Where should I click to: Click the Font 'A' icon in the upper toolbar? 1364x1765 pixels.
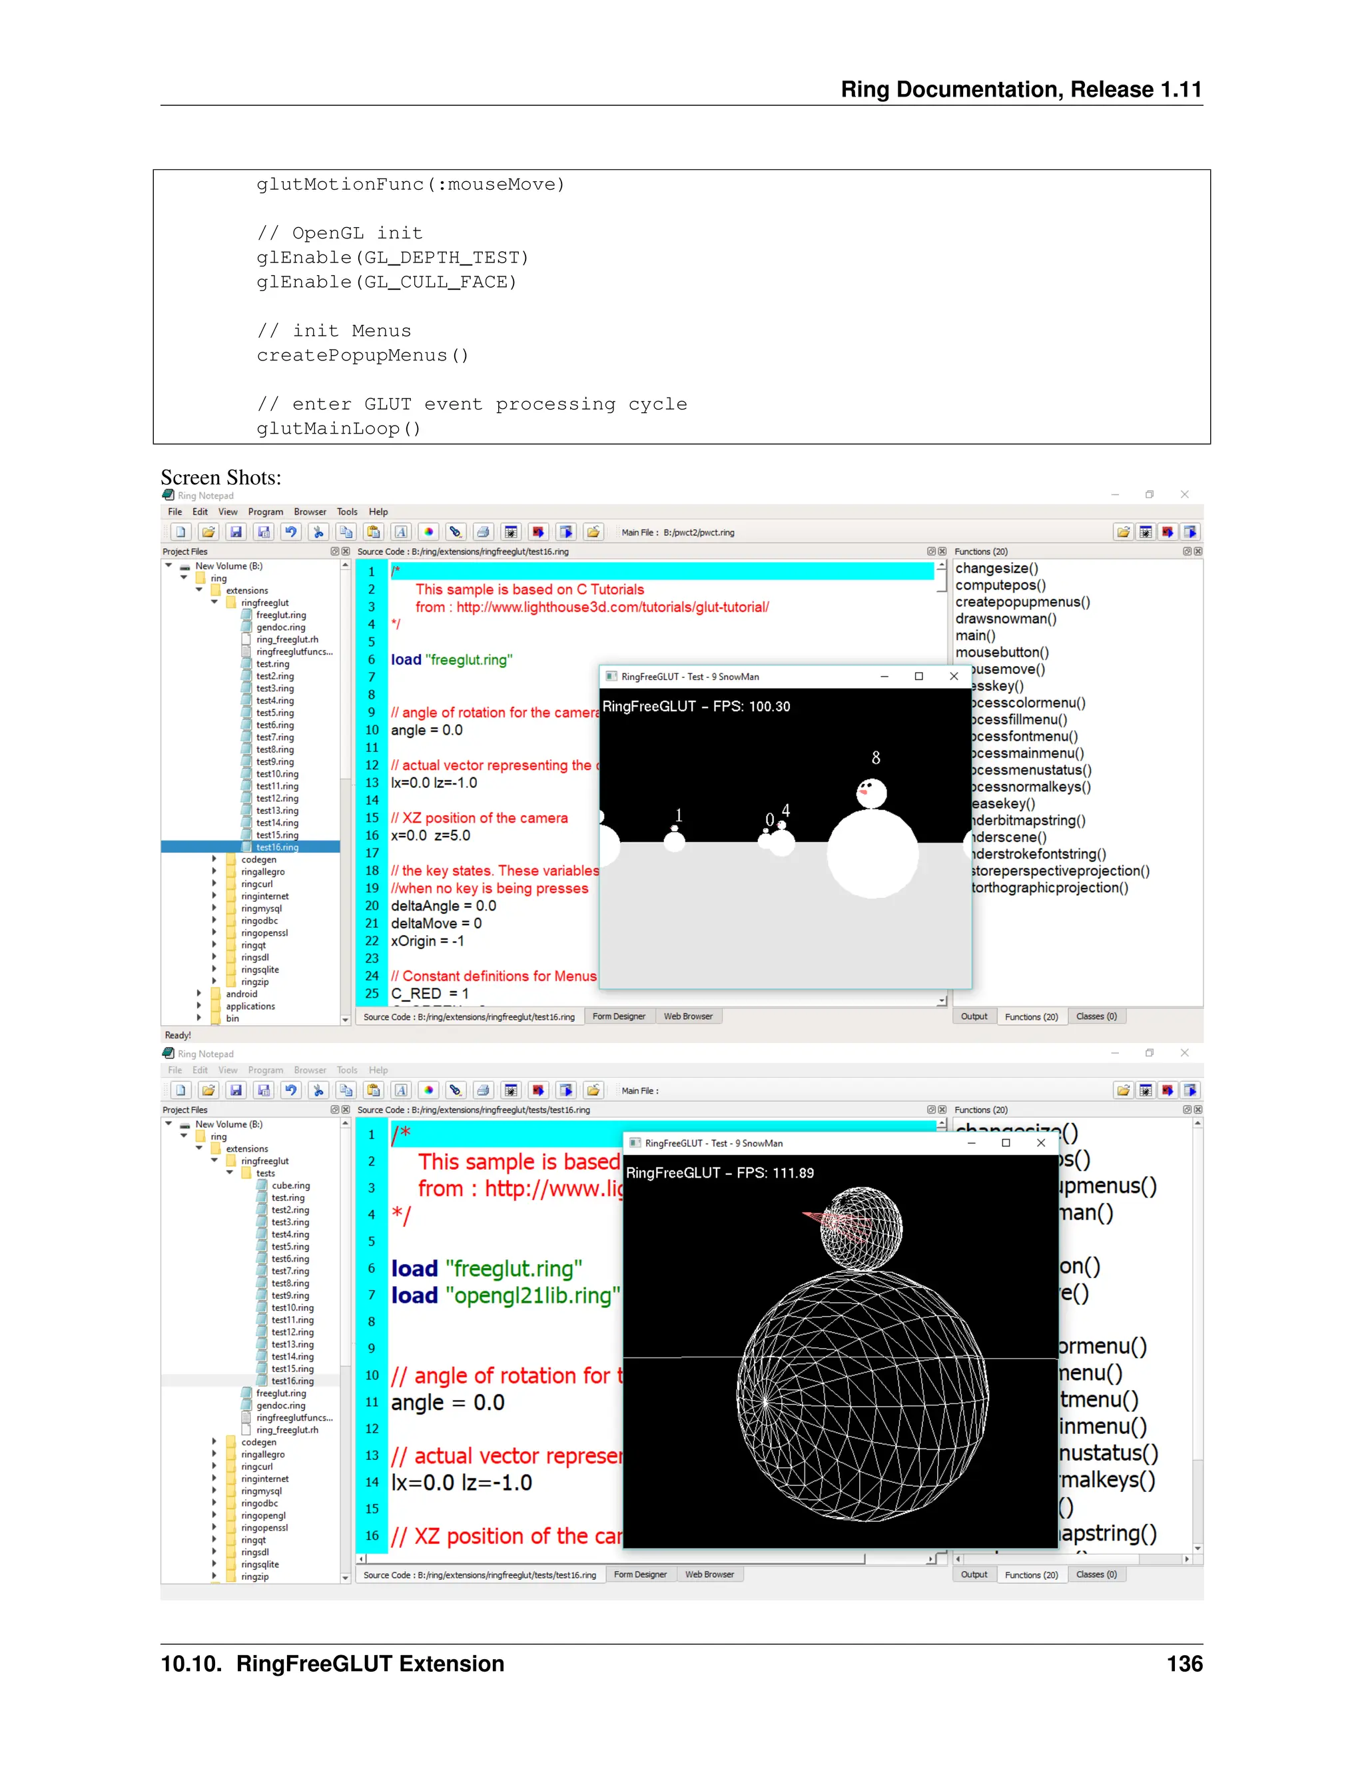coord(401,531)
